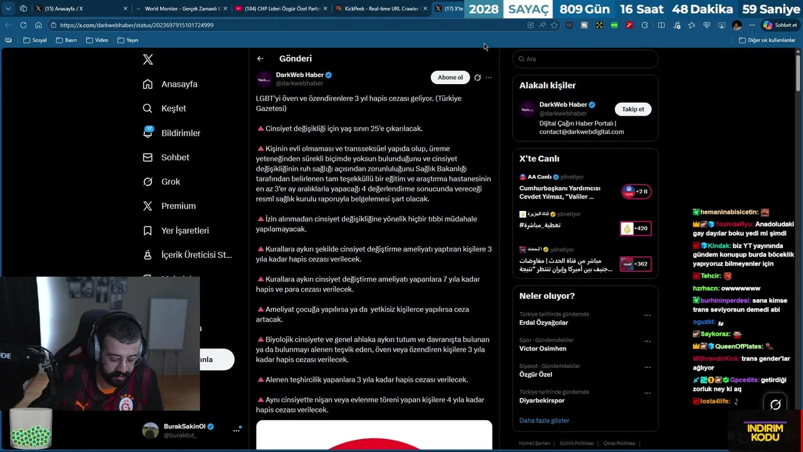
Task: Click the browser back arrow
Action: (8, 25)
